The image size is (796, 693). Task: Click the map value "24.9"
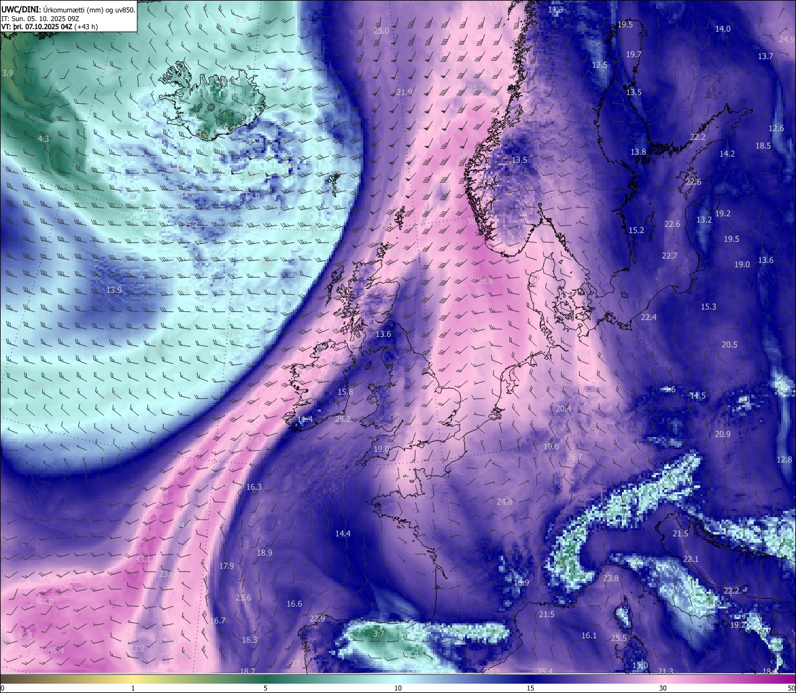coord(787,40)
